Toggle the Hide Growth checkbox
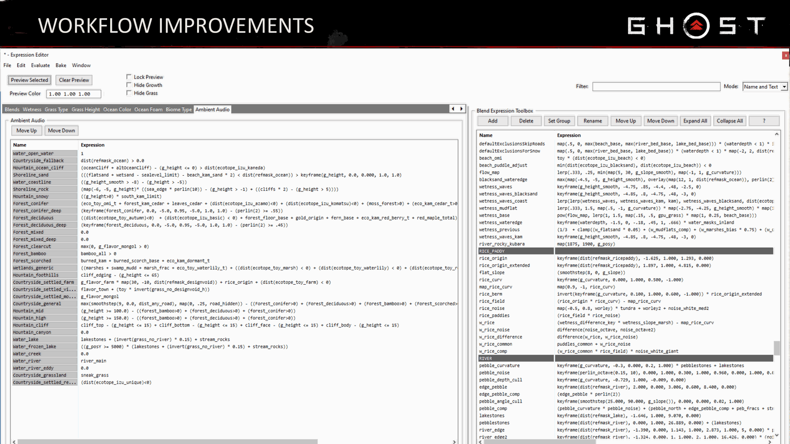Viewport: 790px width, 444px height. coord(129,85)
